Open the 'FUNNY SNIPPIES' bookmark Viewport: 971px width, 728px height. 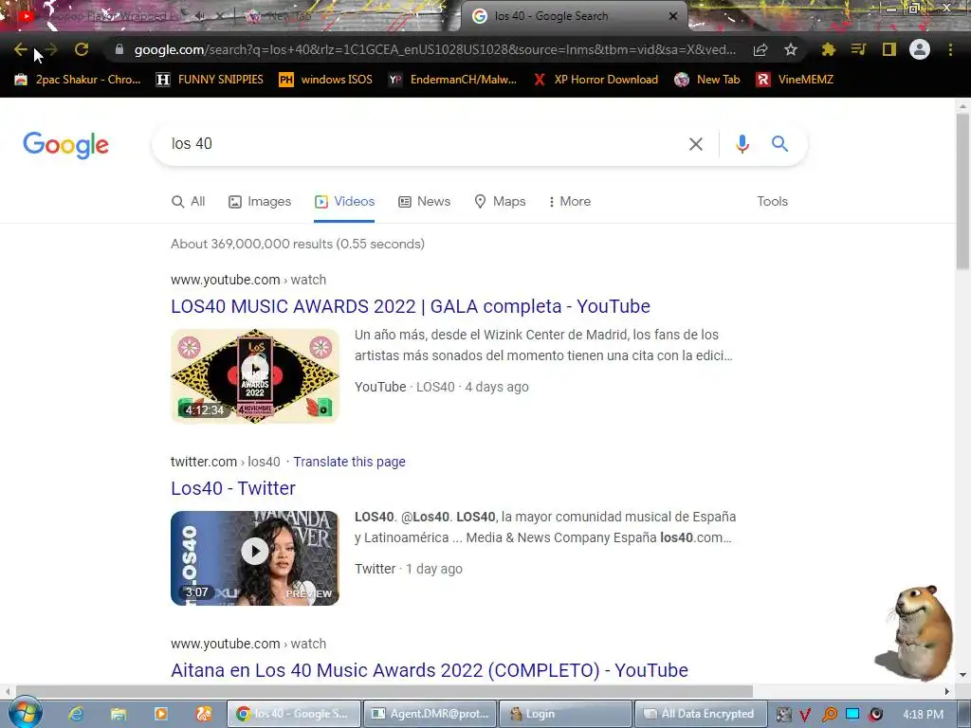coord(210,80)
